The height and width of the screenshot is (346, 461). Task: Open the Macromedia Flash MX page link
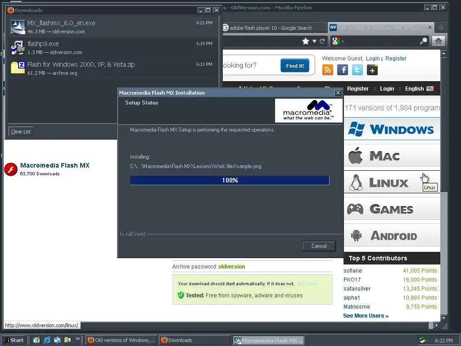click(x=54, y=165)
